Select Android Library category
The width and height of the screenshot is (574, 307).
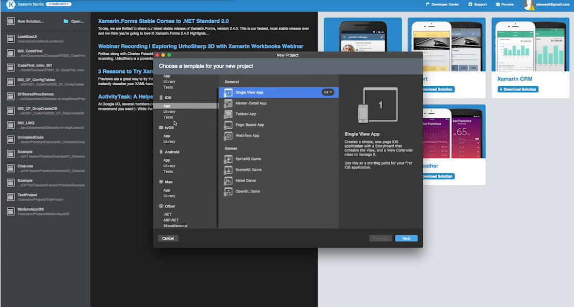pos(169,166)
